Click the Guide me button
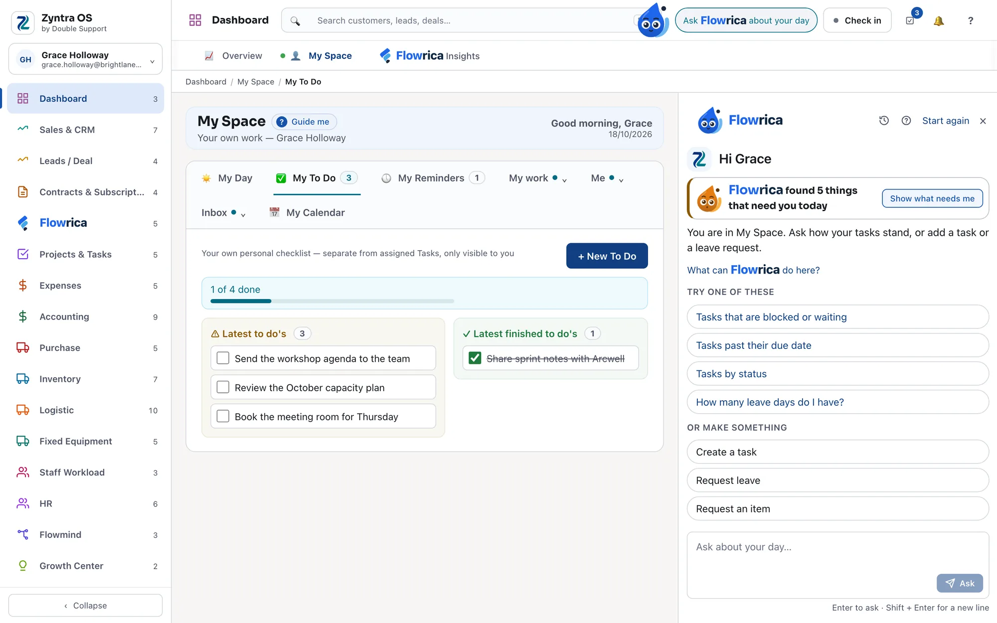997x623 pixels. [304, 122]
